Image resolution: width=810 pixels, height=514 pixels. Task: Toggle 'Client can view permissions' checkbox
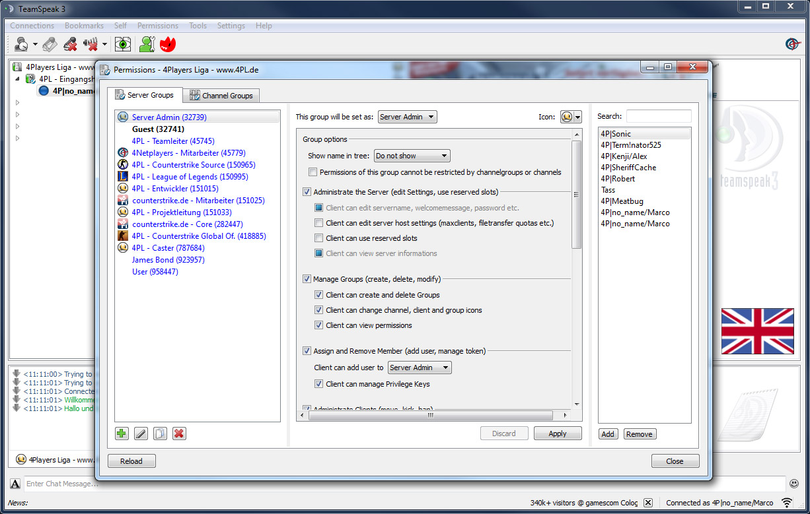pos(318,326)
